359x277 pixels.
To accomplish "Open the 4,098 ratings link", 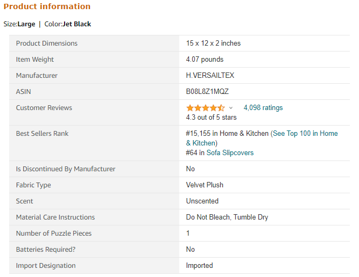I will point(263,107).
